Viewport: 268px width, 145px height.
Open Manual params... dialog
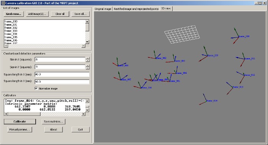(x=20, y=129)
